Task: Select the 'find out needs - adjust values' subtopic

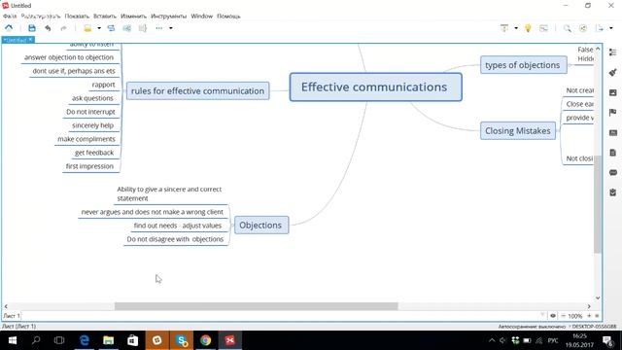Action: pos(177,226)
